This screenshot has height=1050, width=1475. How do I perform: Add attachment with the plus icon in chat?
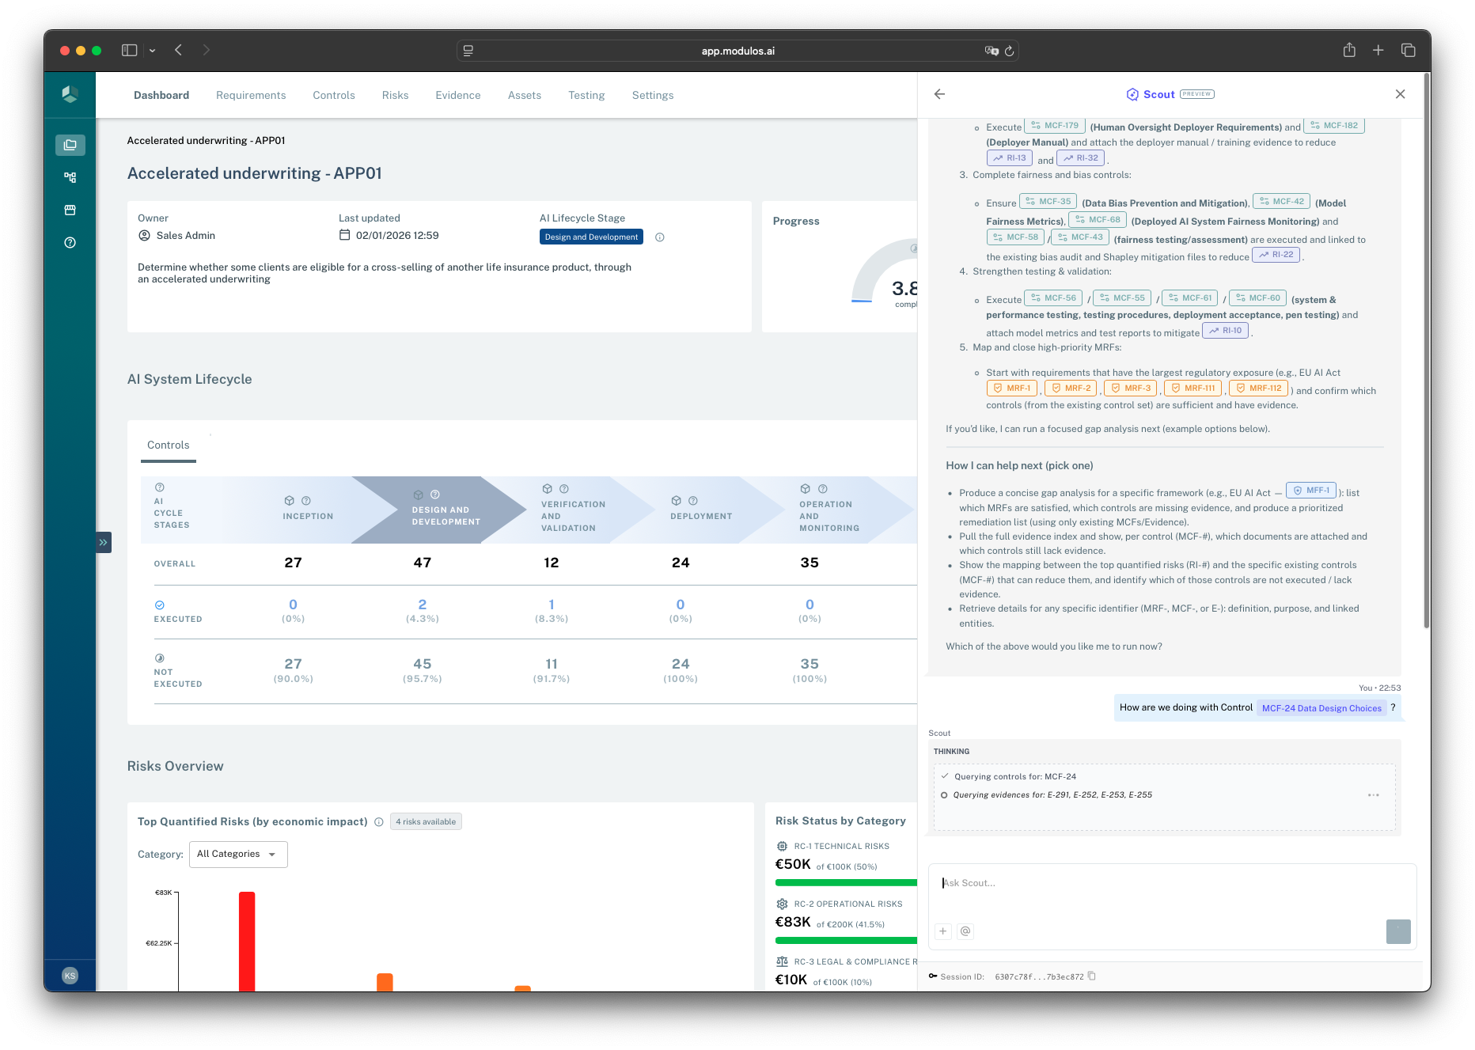[x=943, y=931]
